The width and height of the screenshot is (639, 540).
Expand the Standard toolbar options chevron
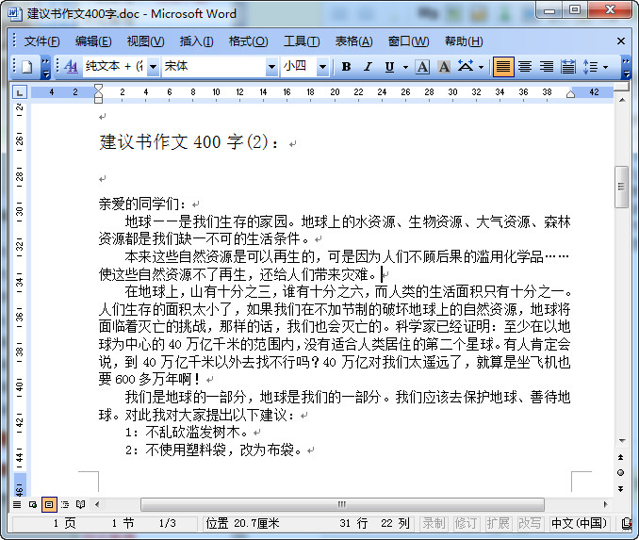point(45,68)
